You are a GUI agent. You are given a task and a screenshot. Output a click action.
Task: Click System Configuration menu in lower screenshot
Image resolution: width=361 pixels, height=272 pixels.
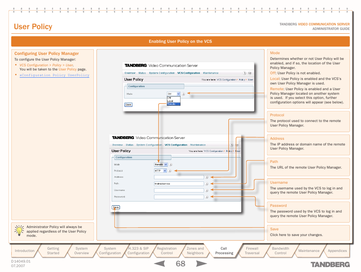pyautogui.click(x=149, y=145)
